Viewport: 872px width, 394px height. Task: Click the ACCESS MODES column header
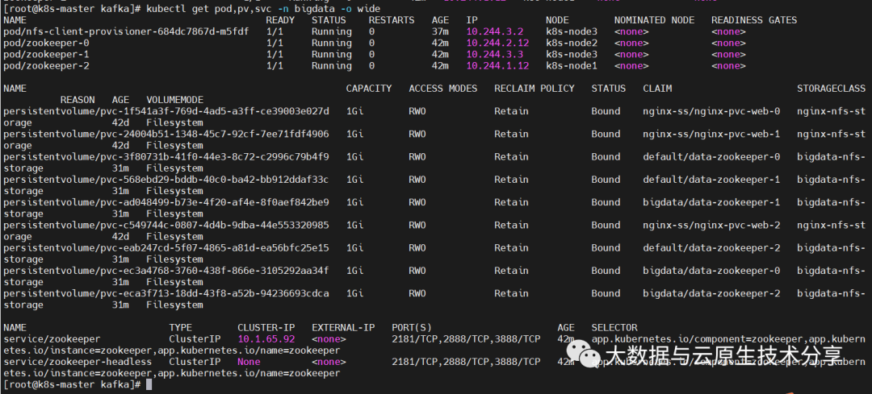[x=443, y=89]
